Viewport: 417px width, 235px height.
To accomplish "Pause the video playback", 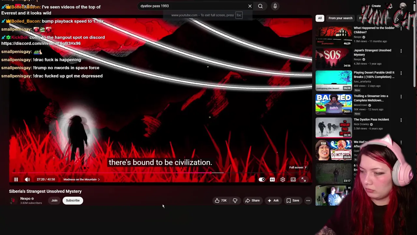I will 16,179.
